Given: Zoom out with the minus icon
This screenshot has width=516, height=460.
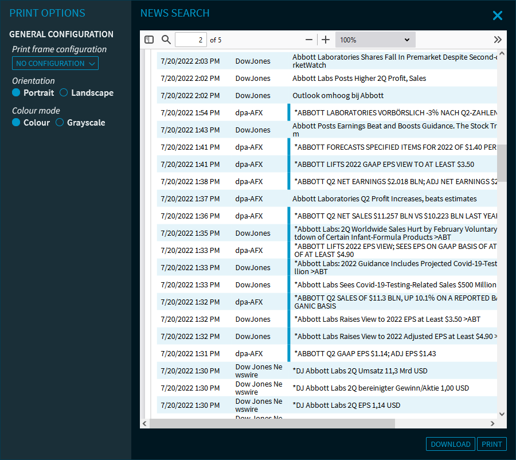Looking at the screenshot, I should click(x=309, y=40).
